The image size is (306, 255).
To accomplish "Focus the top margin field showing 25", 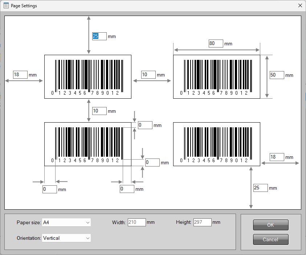I will [x=99, y=36].
